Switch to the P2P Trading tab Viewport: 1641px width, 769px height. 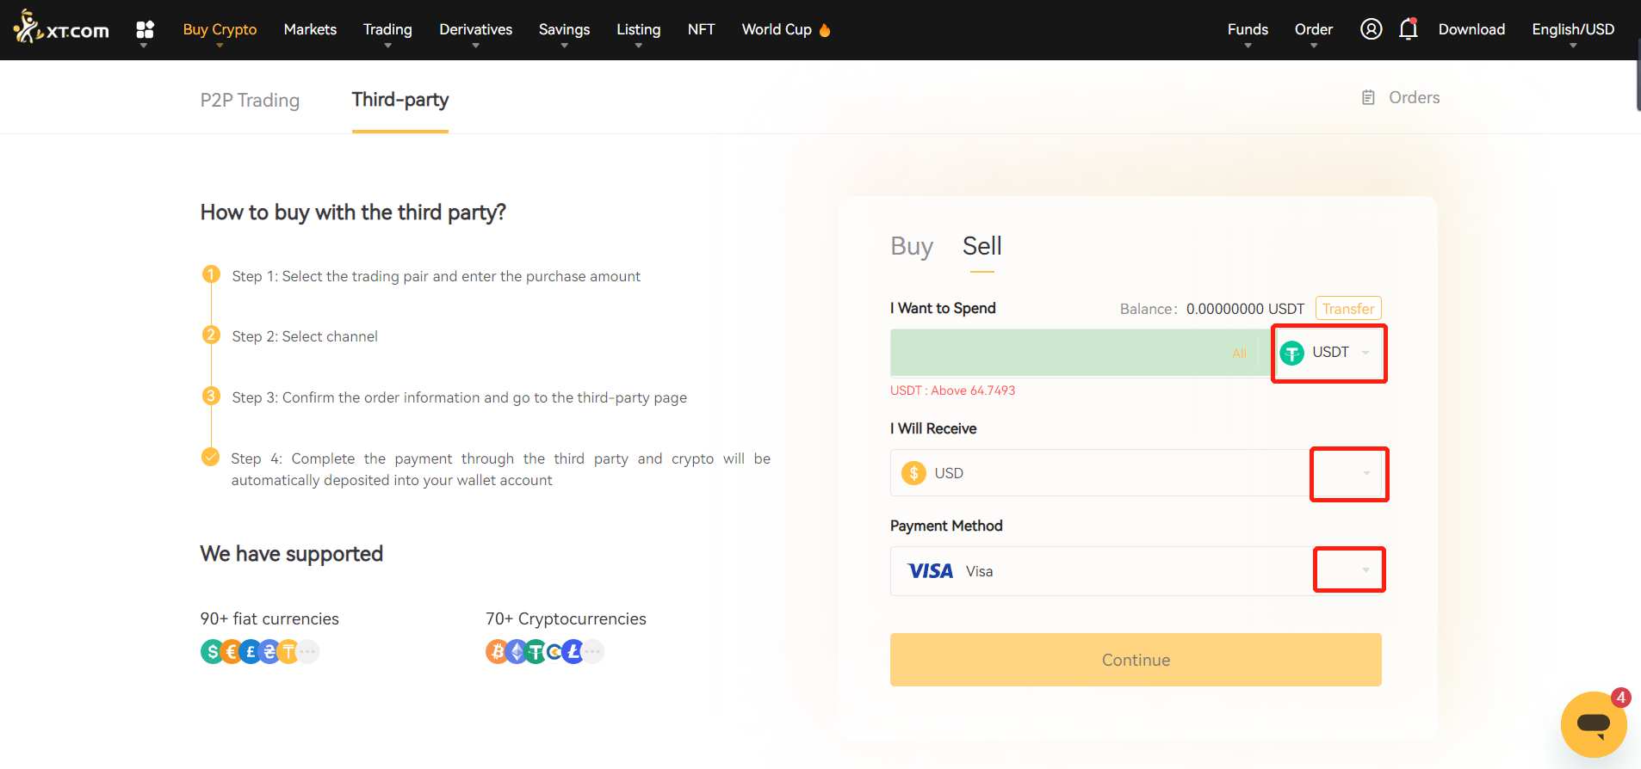tap(250, 101)
